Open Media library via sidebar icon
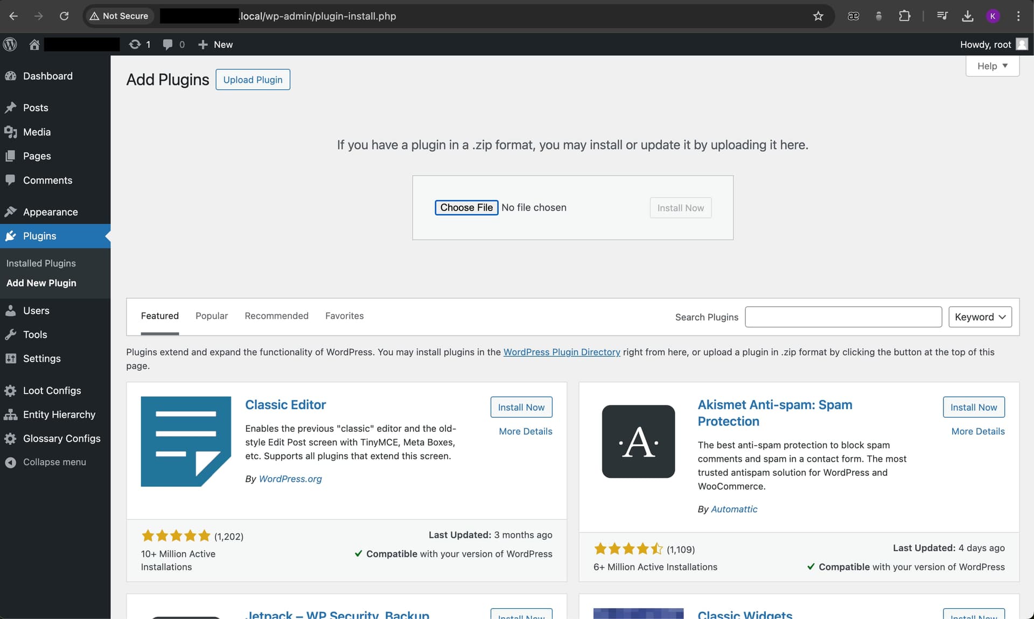Viewport: 1034px width, 619px height. (11, 132)
